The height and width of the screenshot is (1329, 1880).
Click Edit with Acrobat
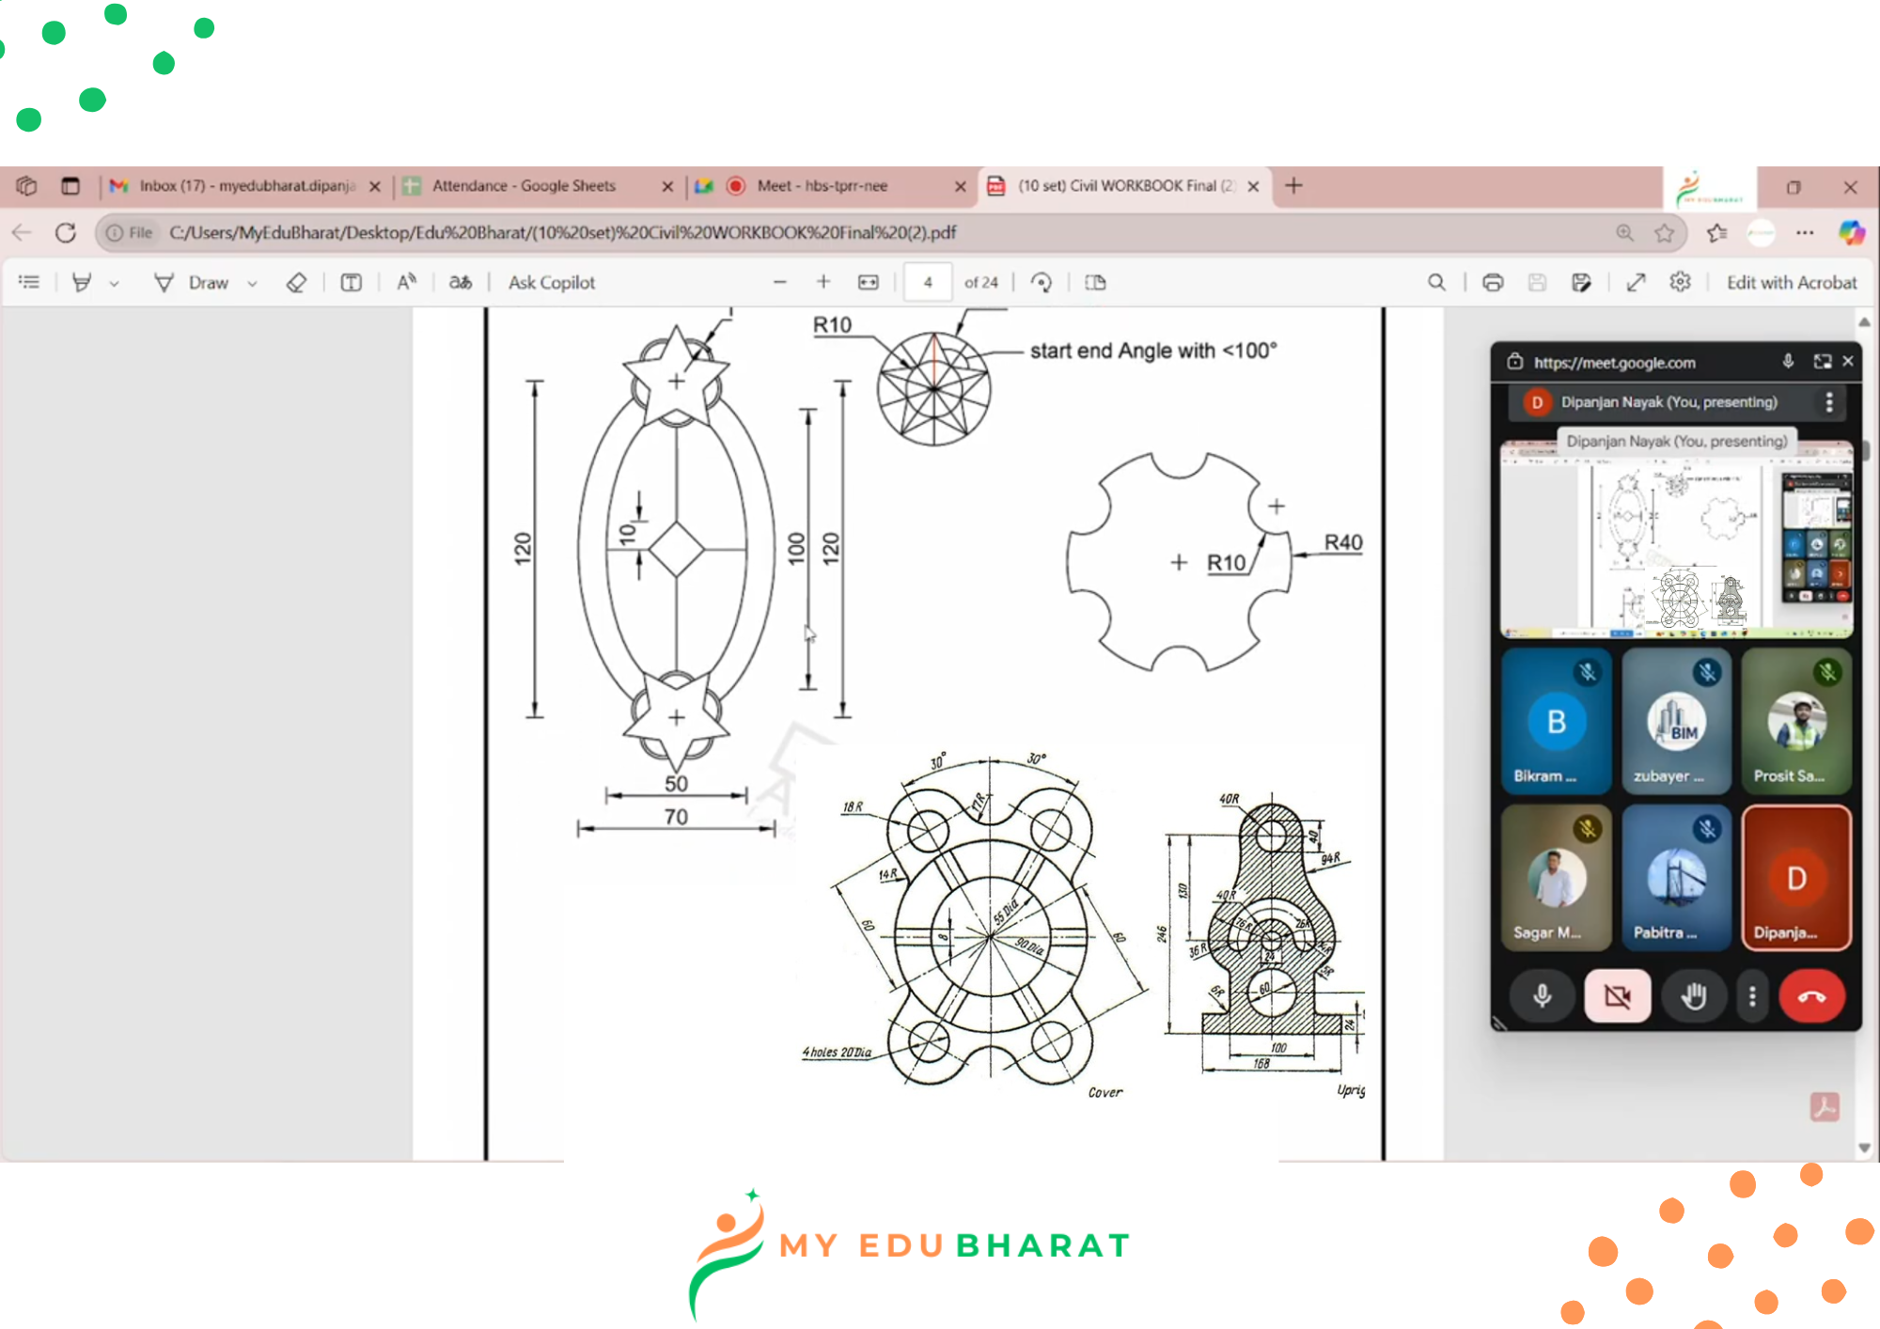tap(1791, 283)
